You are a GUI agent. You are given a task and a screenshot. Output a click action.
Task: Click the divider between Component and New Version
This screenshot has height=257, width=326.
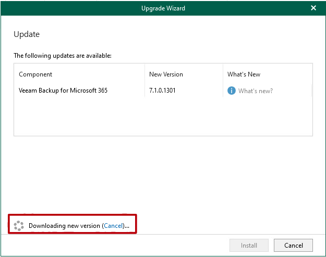click(144, 81)
